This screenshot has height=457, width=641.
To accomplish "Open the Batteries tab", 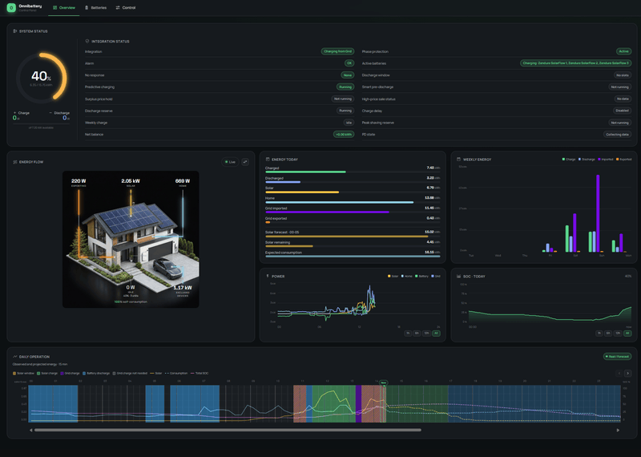I will pyautogui.click(x=95, y=8).
